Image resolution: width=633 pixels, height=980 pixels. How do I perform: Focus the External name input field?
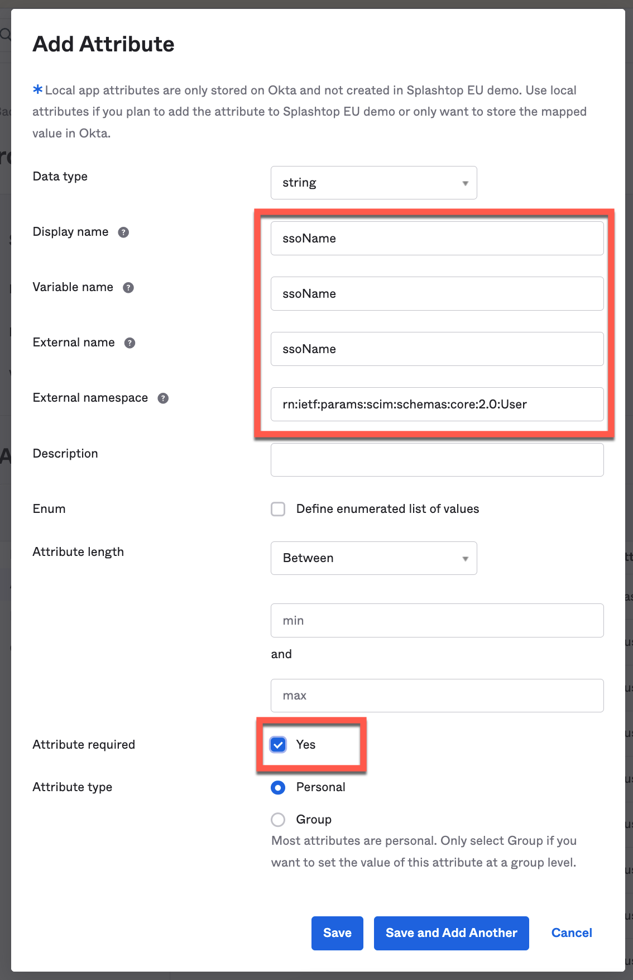click(437, 349)
